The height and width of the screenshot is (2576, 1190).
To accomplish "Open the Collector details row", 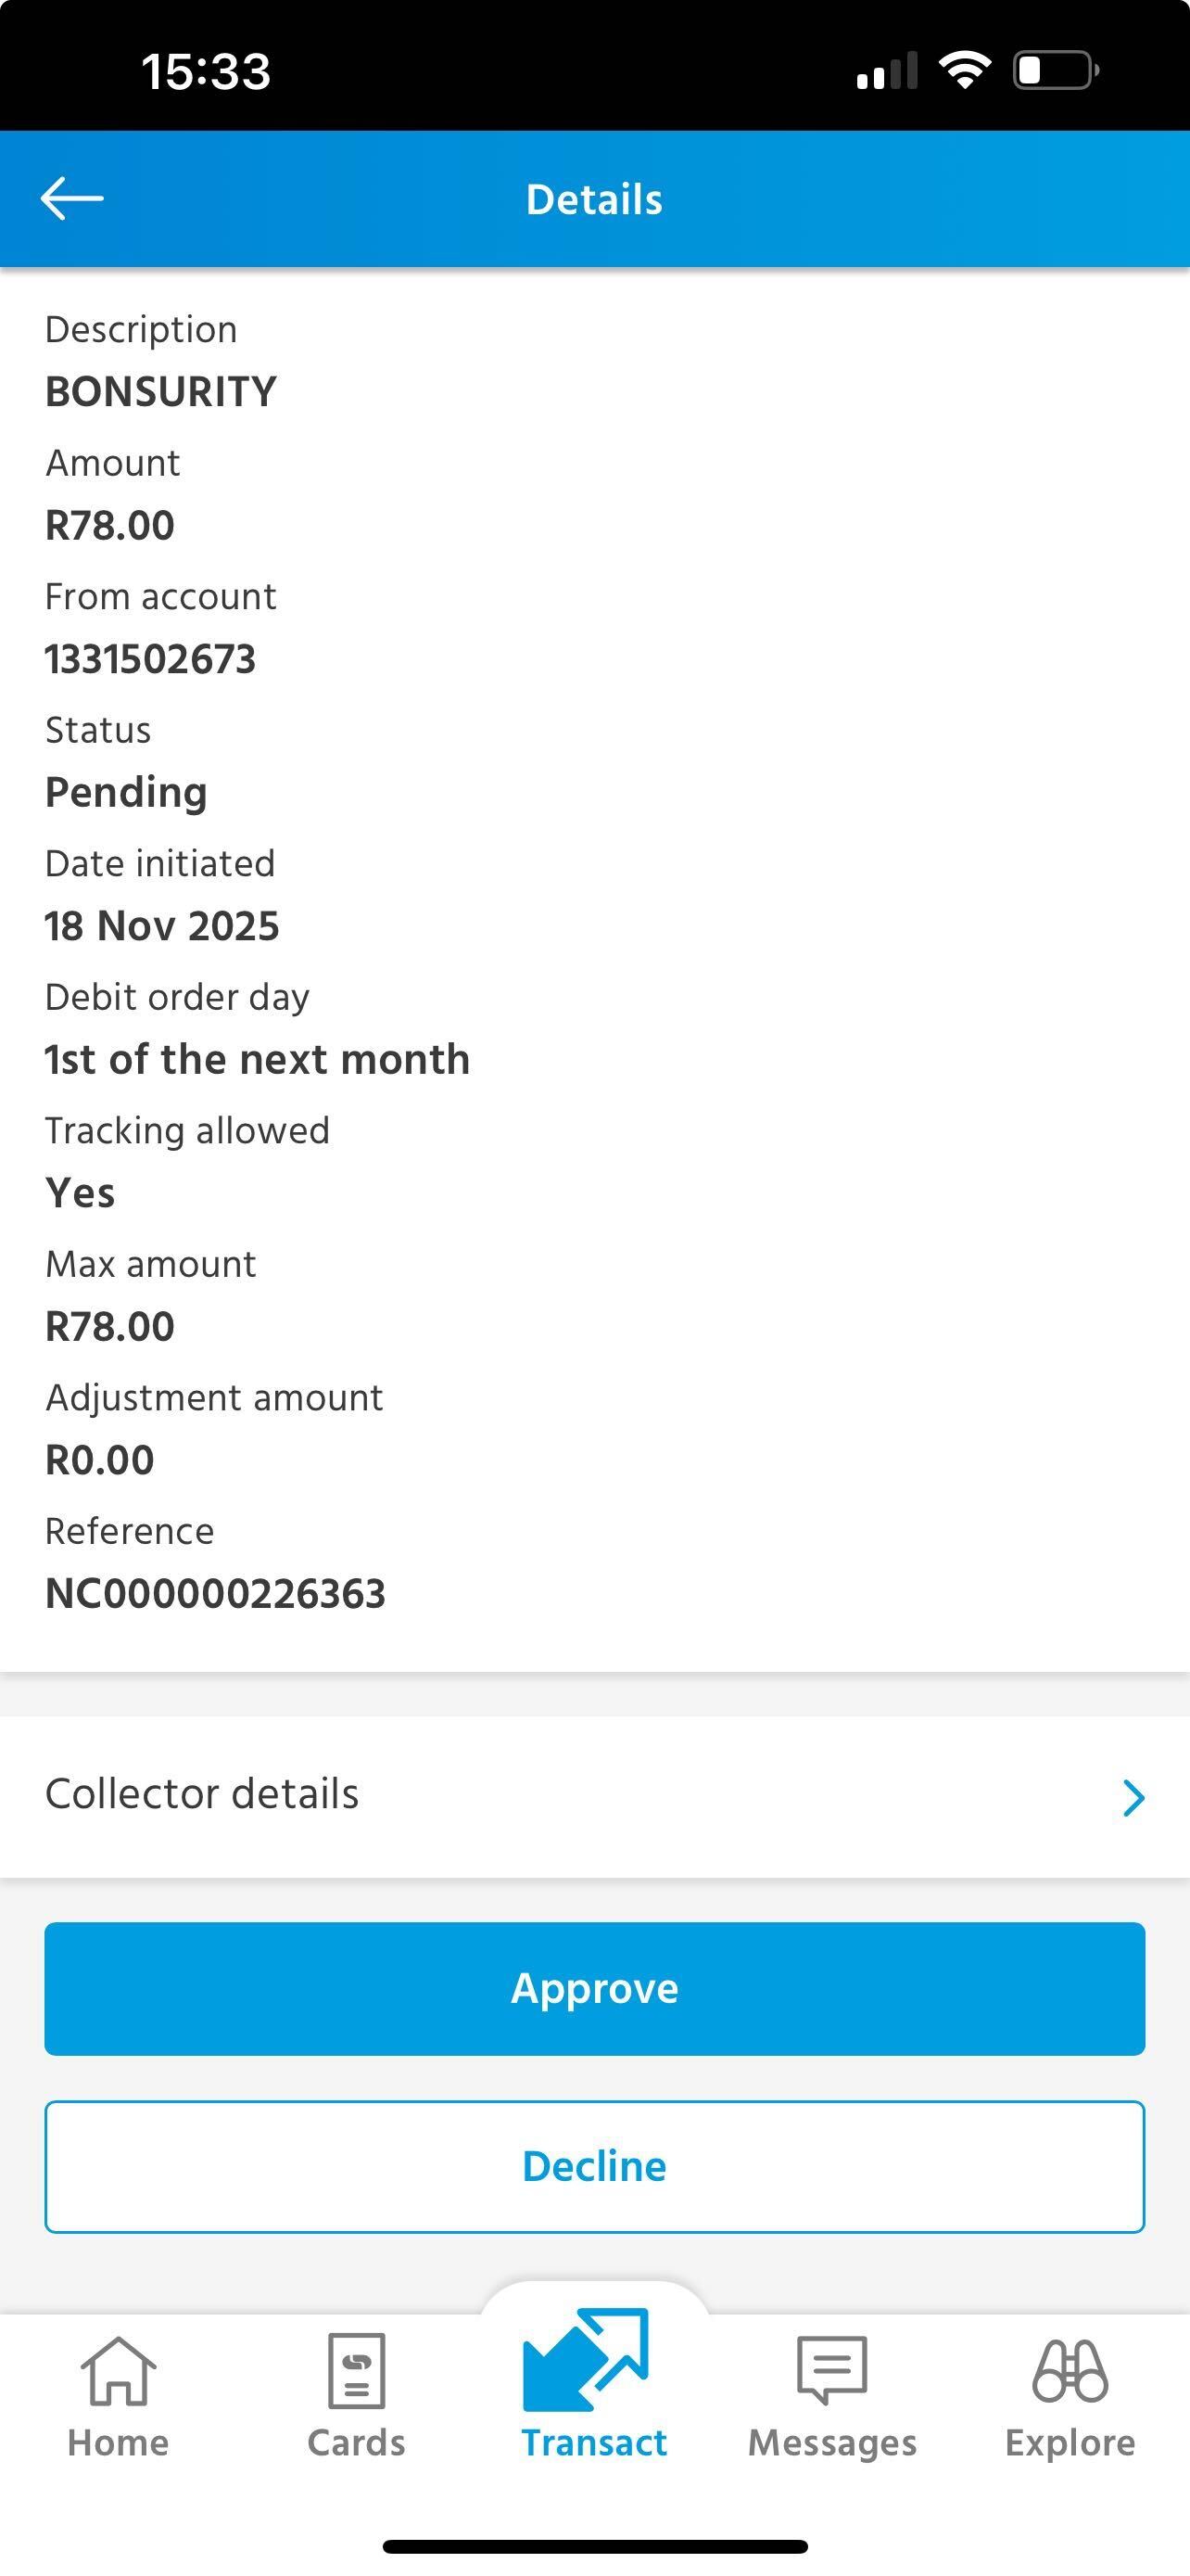I will click(594, 1795).
